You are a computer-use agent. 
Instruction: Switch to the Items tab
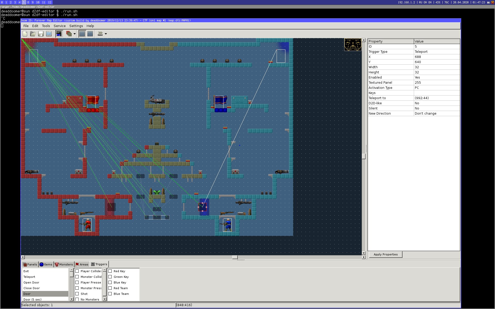coord(46,264)
